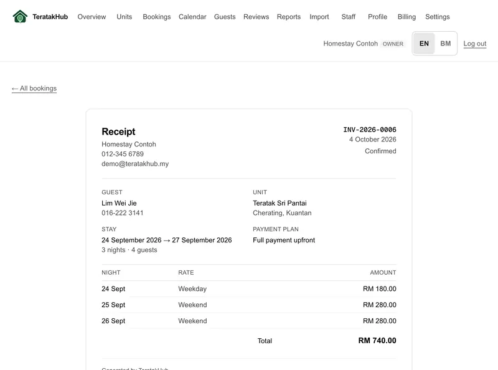Click the 25 Sept night row
Screen dimensions: 498x370
(x=249, y=305)
